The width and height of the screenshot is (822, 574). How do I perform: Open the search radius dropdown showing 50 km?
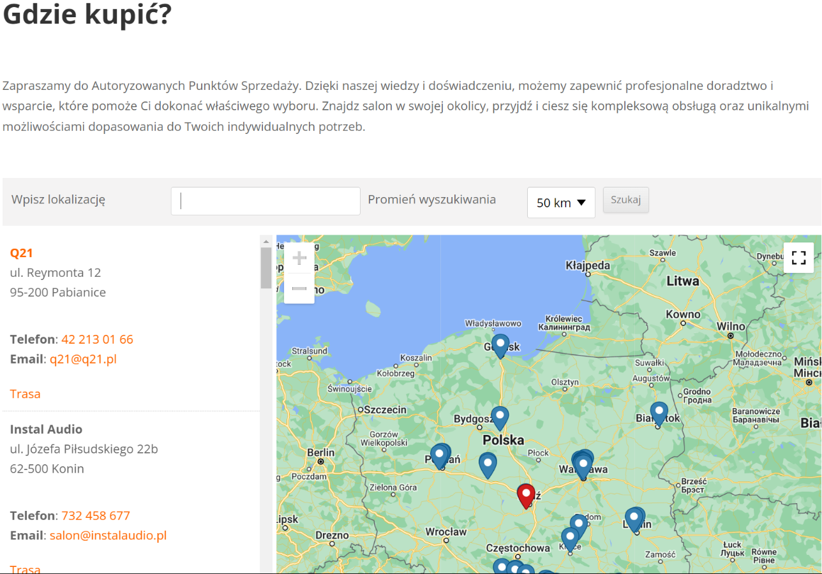tap(561, 203)
